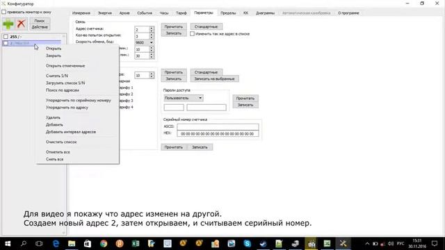The width and height of the screenshot is (445, 250).
Task: Launch Google Chrome from the taskbar
Action: [x=104, y=244]
